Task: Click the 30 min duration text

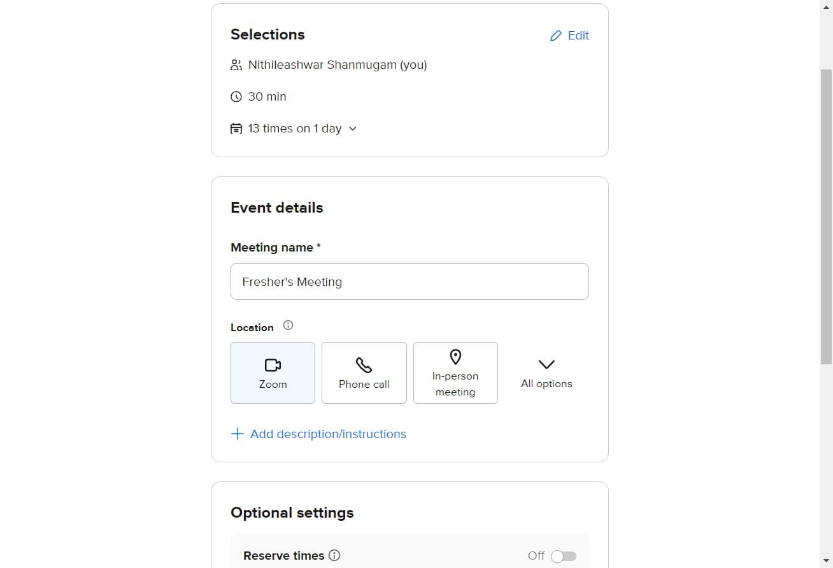Action: coord(267,97)
